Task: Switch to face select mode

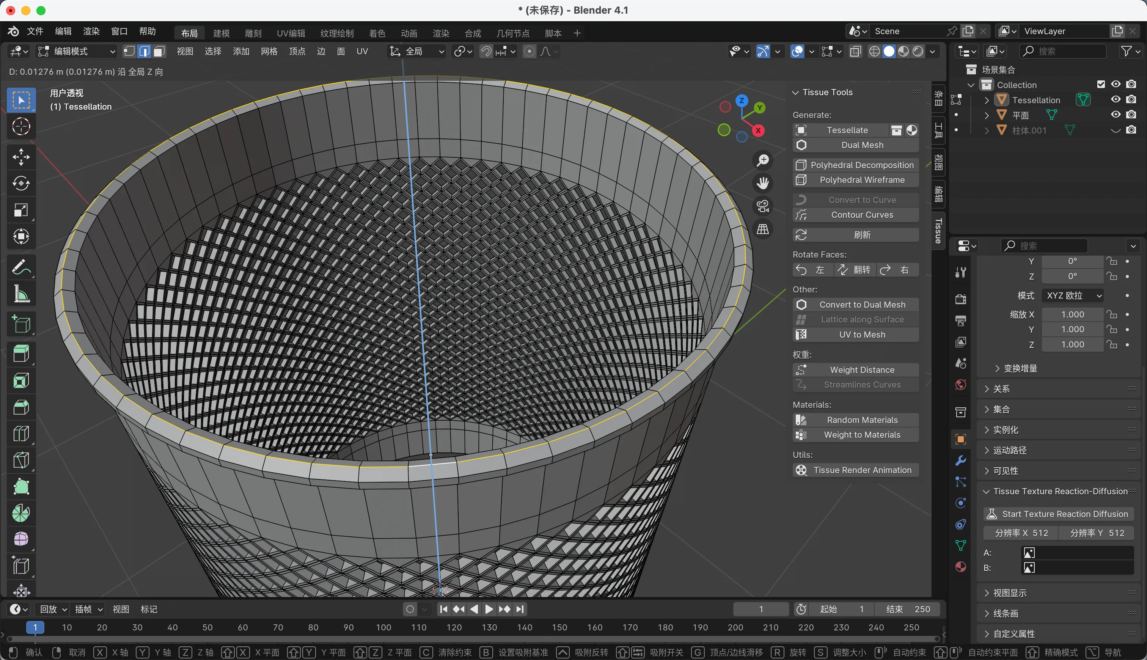Action: click(159, 51)
